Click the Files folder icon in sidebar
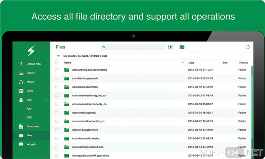265x159 pixels. pyautogui.click(x=21, y=135)
